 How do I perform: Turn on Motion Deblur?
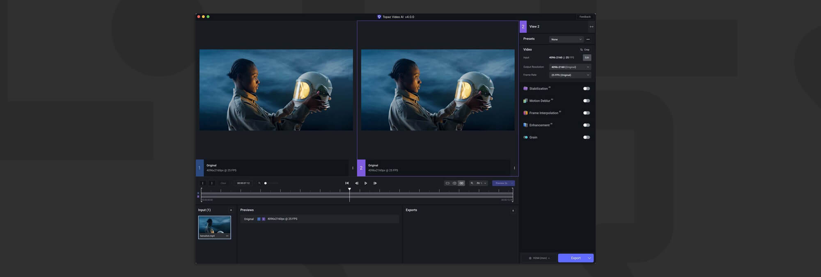(x=586, y=101)
